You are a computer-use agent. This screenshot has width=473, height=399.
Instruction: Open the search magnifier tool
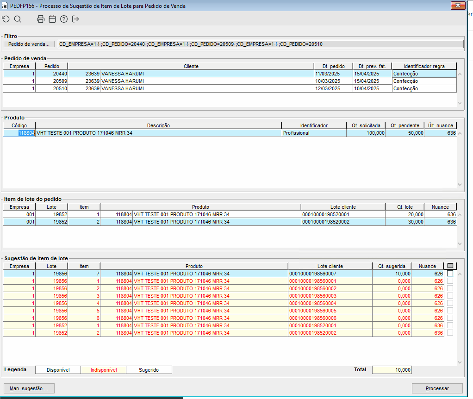point(18,19)
